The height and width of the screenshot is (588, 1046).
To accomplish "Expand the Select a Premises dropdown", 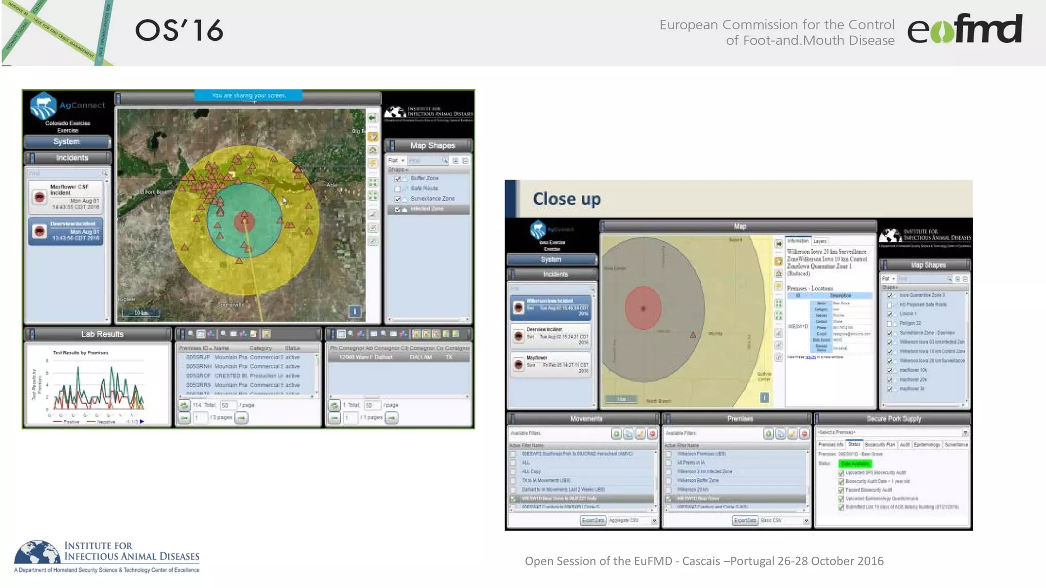I will tap(965, 433).
